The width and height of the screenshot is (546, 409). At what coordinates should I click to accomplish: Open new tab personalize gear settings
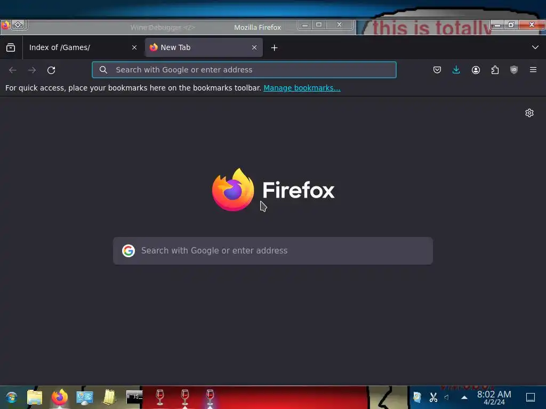pyautogui.click(x=529, y=113)
